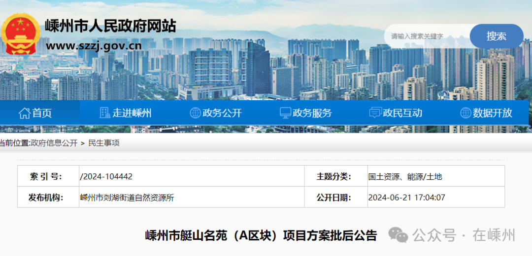532x256 pixels.
Task: Click the house icon beside 首页
Action: point(24,113)
